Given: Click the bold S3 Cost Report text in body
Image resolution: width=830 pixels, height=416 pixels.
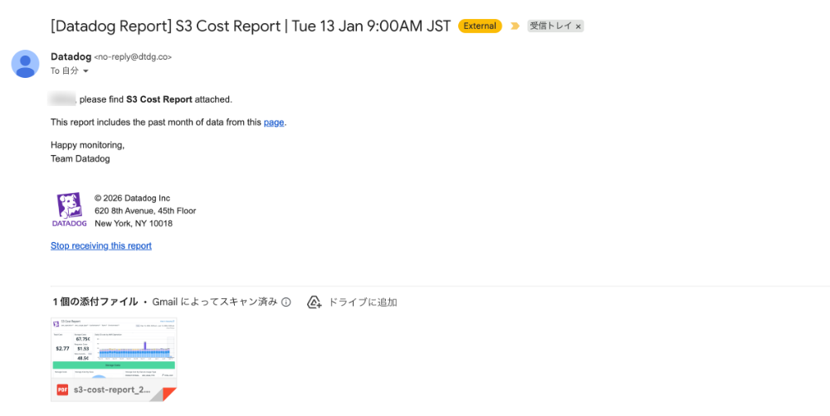Looking at the screenshot, I should pos(159,99).
